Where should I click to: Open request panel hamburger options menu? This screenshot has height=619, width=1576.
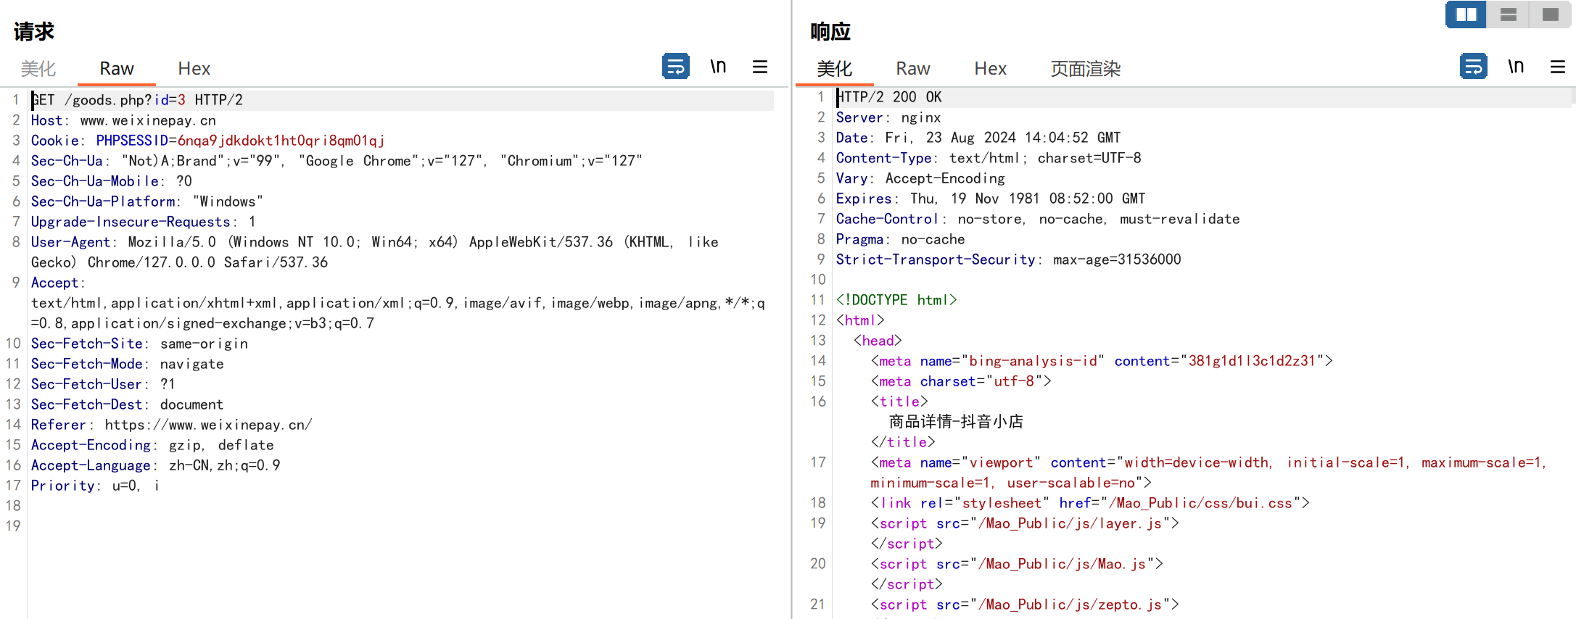coord(759,67)
